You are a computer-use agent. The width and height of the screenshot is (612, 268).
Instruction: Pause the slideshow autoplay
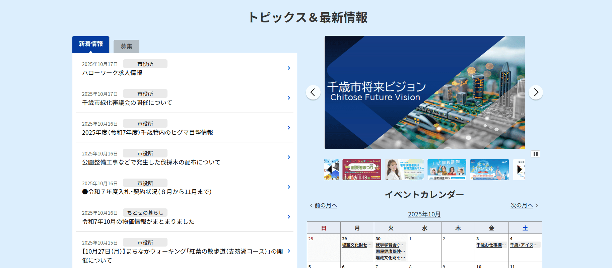tap(535, 154)
